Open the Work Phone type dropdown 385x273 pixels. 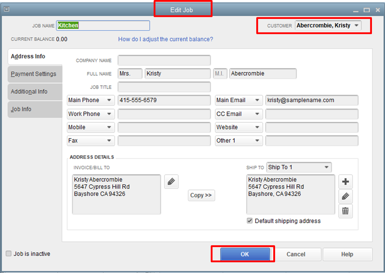coord(91,114)
